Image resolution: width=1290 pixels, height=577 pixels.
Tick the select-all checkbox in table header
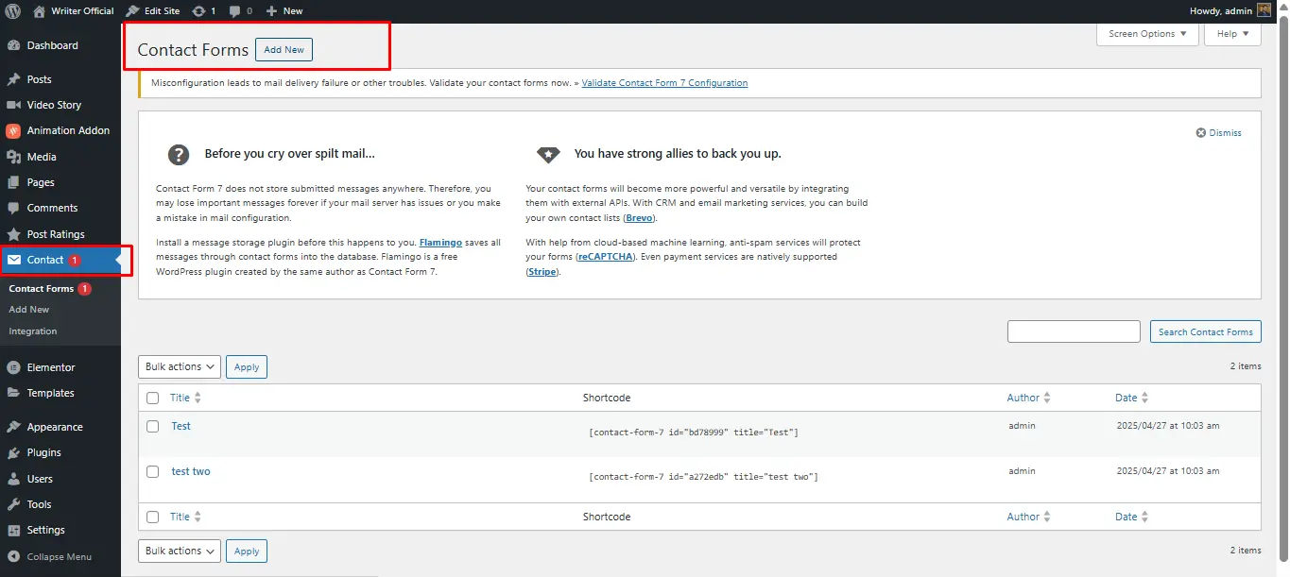pos(153,399)
